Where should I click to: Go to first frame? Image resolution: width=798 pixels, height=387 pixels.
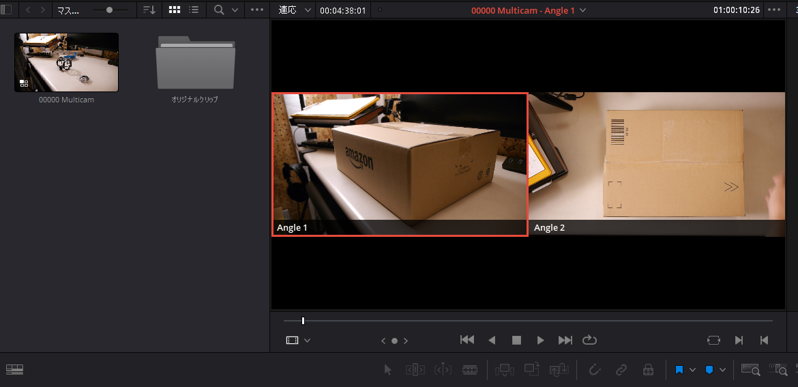[467, 340]
